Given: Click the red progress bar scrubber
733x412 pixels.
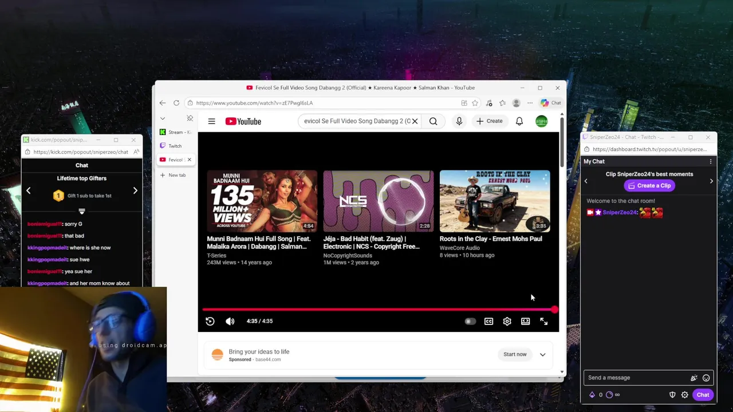Looking at the screenshot, I should pos(554,310).
